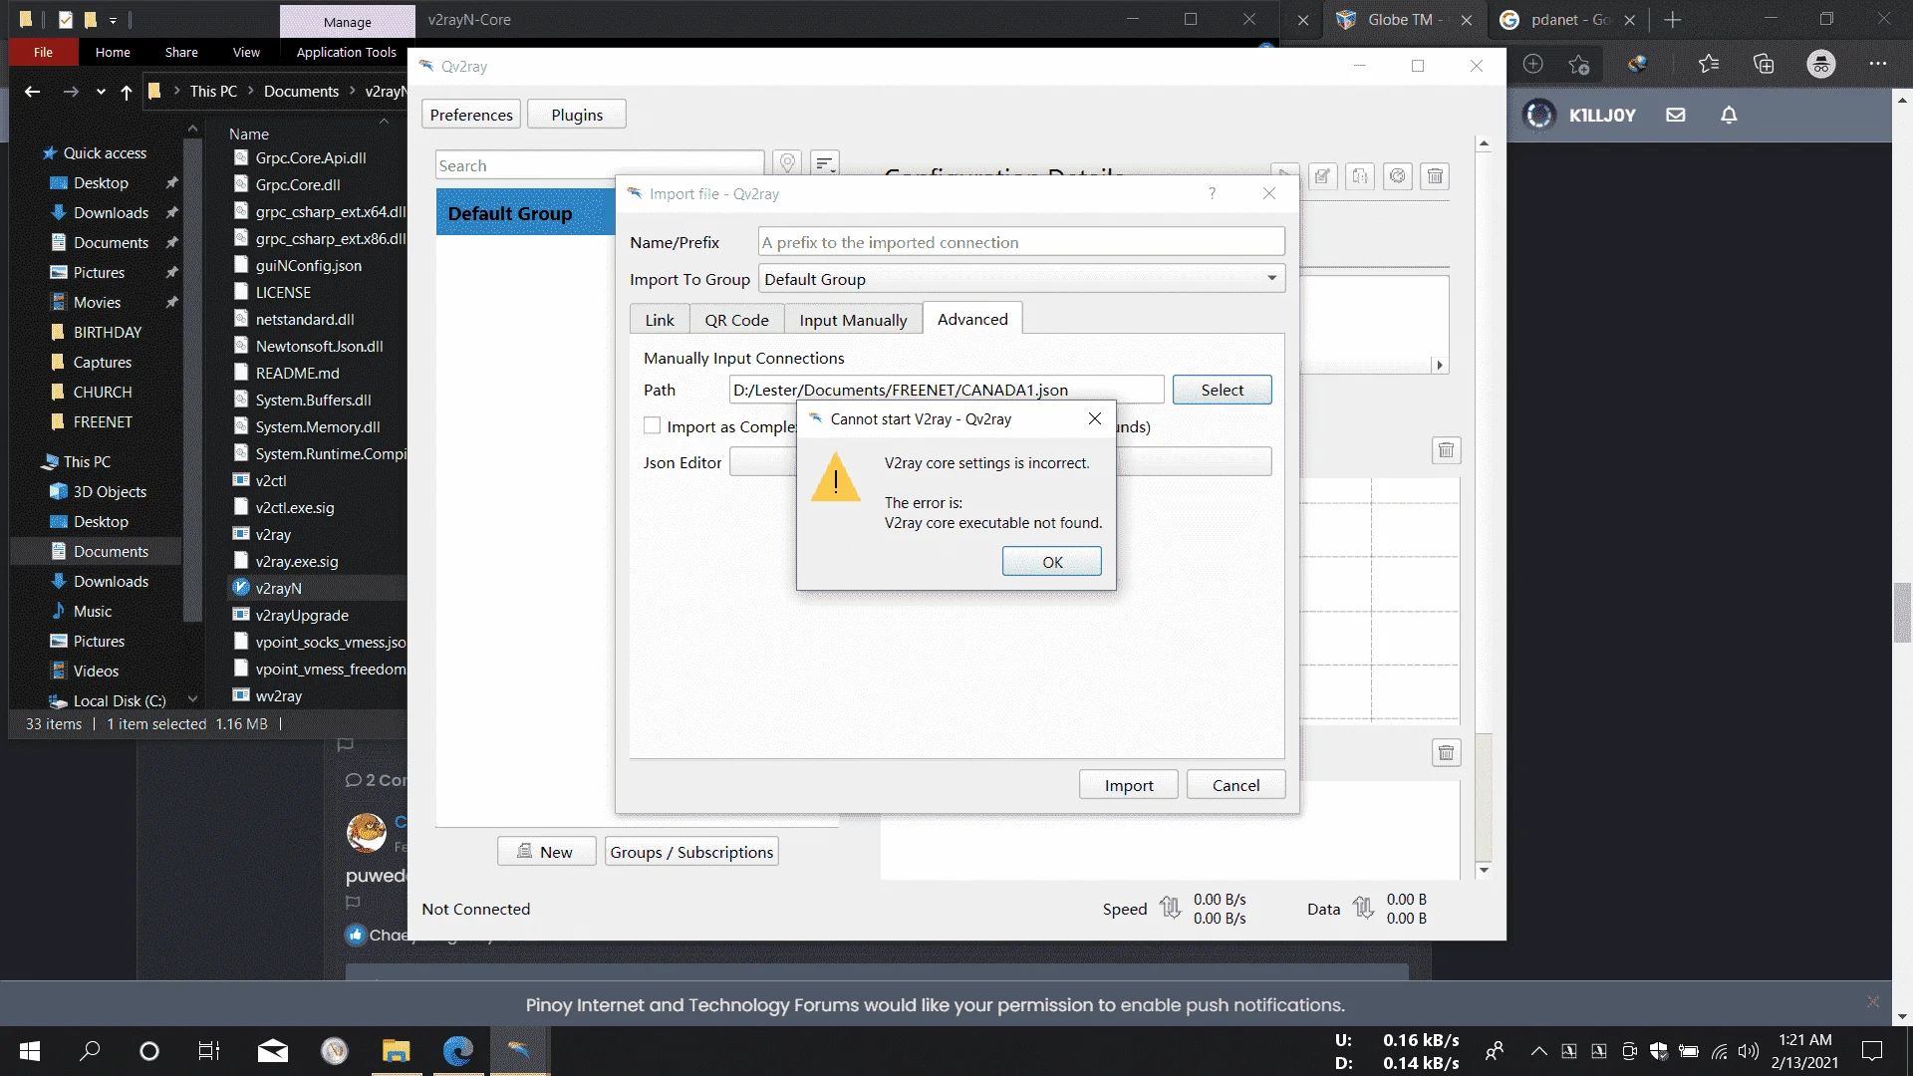The height and width of the screenshot is (1076, 1913).
Task: Click the Explorer back arrow
Action: [x=32, y=92]
